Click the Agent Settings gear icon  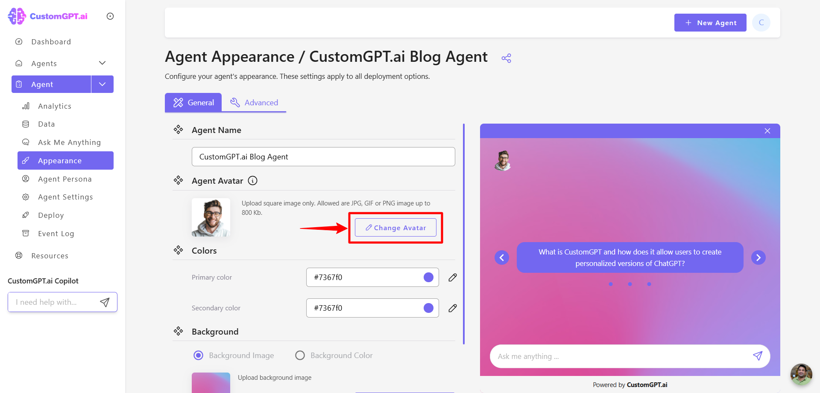tap(26, 197)
